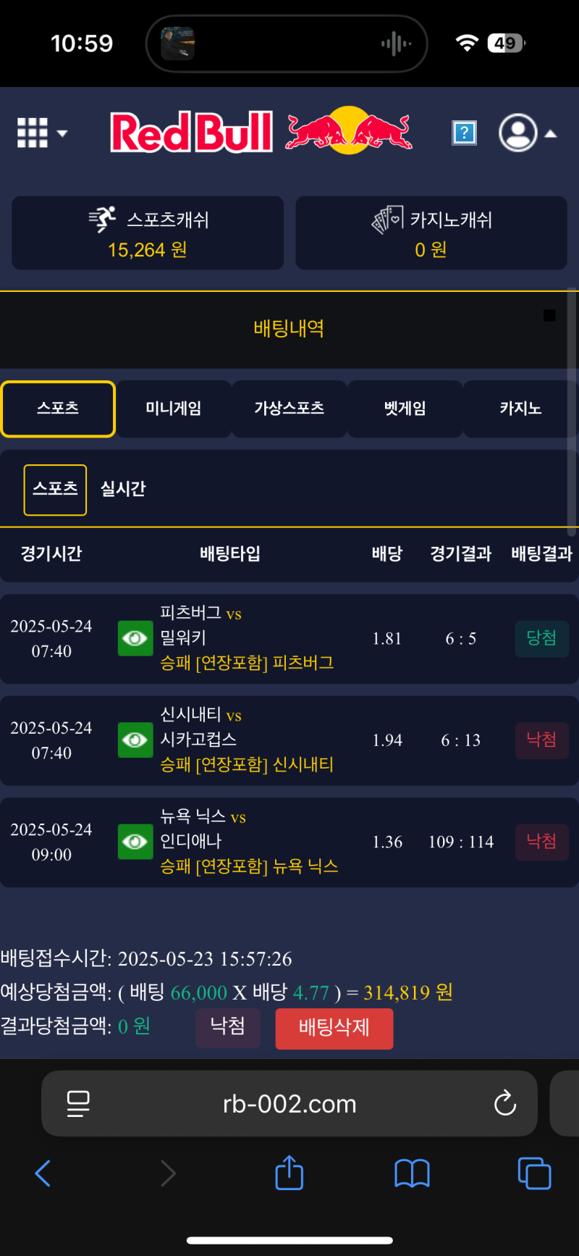Image resolution: width=579 pixels, height=1256 pixels.
Task: Switch to the 카지노 tab
Action: tap(520, 409)
